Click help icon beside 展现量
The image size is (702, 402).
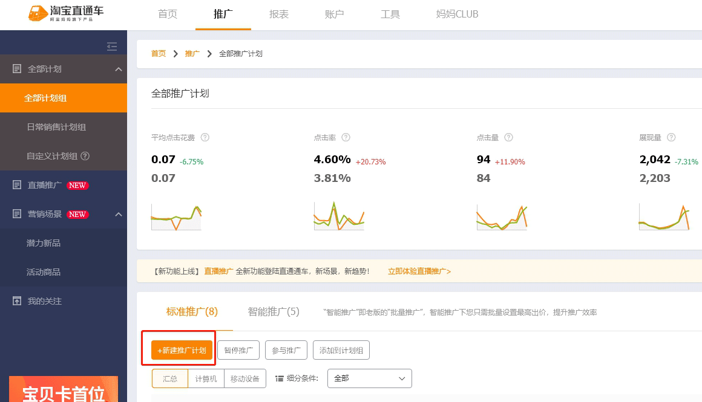point(671,137)
